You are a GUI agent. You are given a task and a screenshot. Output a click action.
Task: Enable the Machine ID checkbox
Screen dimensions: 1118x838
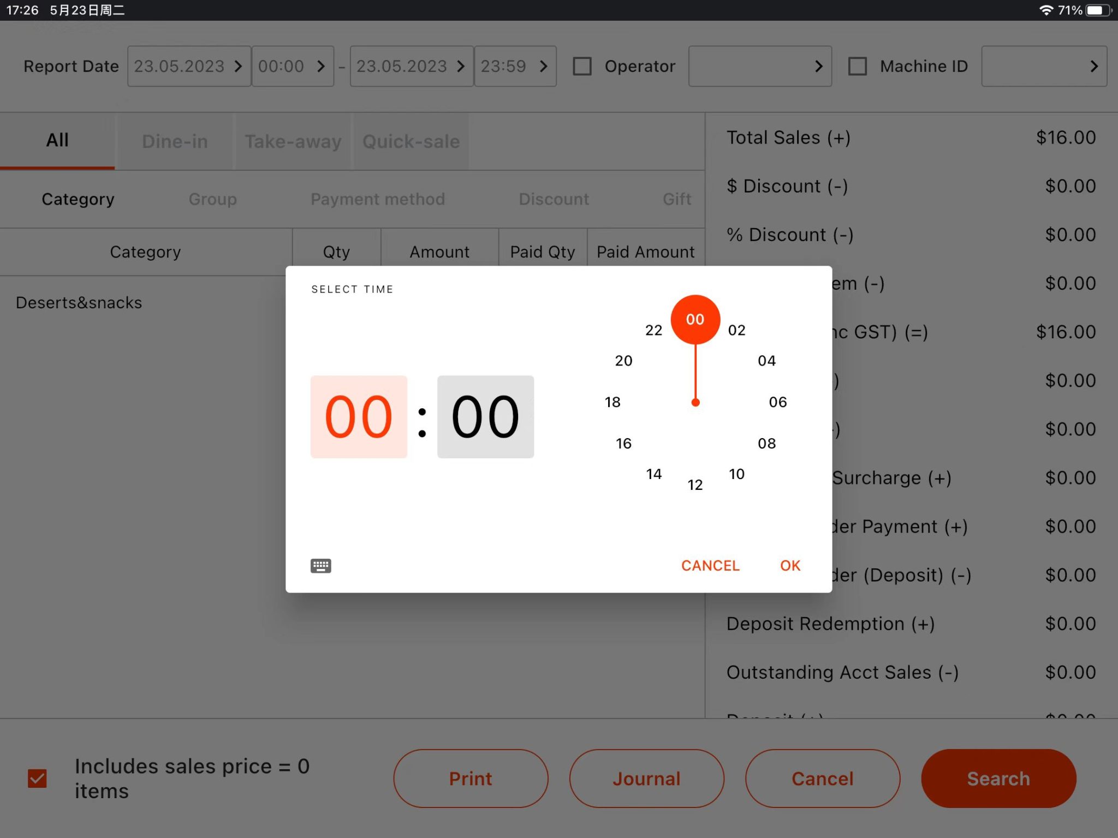click(x=858, y=66)
